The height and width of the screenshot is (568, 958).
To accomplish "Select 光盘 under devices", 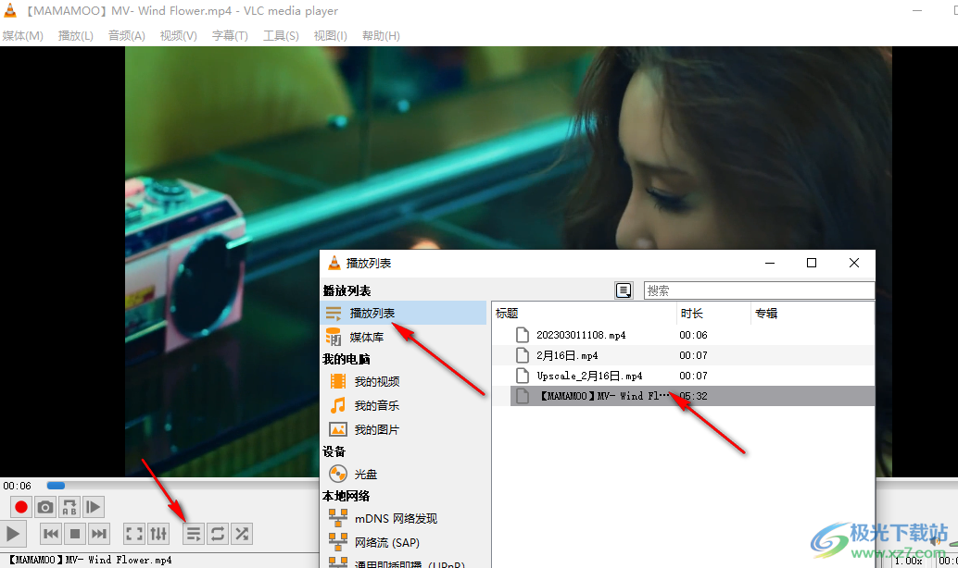I will [x=366, y=474].
